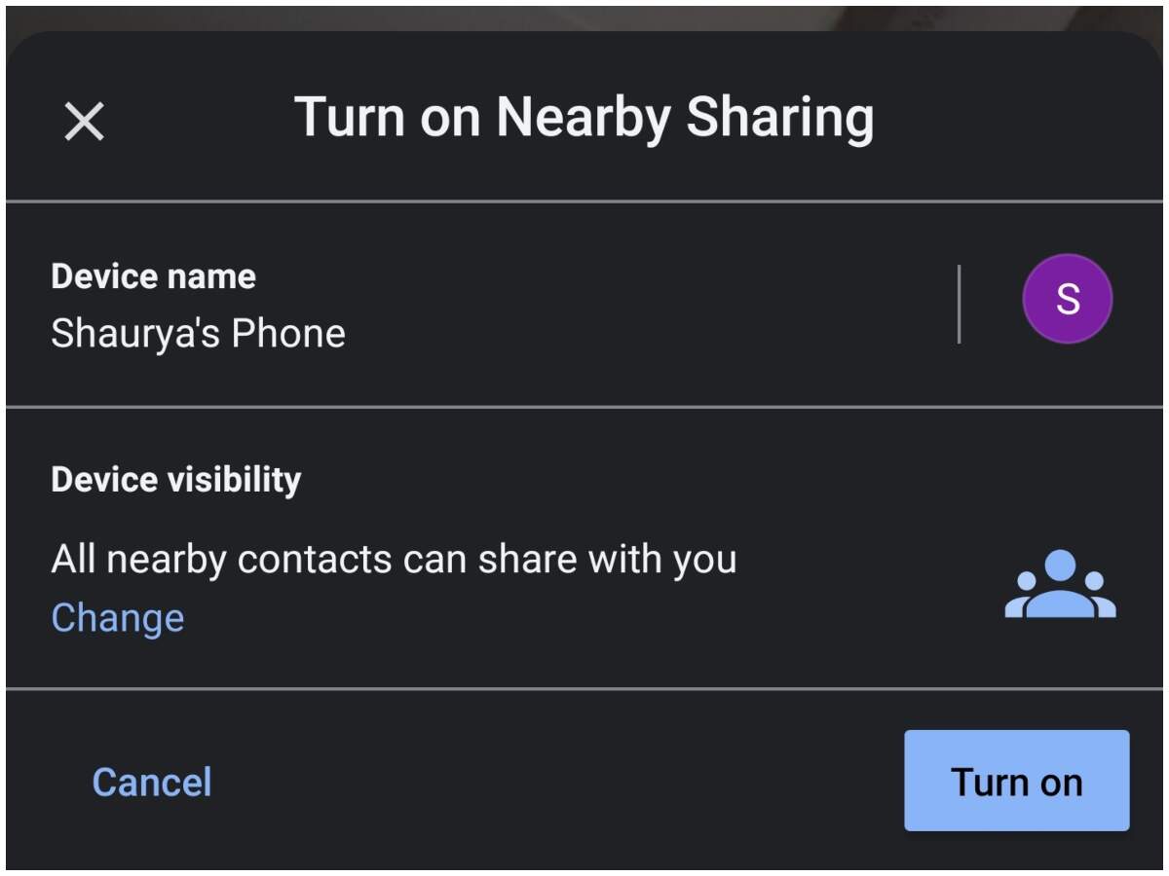1169x876 pixels.
Task: Select the Device name label
Action: [154, 276]
